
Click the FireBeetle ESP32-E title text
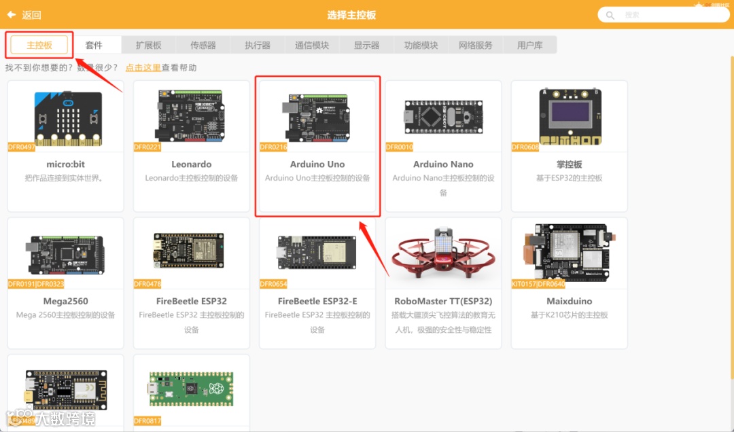(317, 302)
